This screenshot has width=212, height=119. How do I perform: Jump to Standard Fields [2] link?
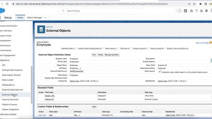coord(68,48)
